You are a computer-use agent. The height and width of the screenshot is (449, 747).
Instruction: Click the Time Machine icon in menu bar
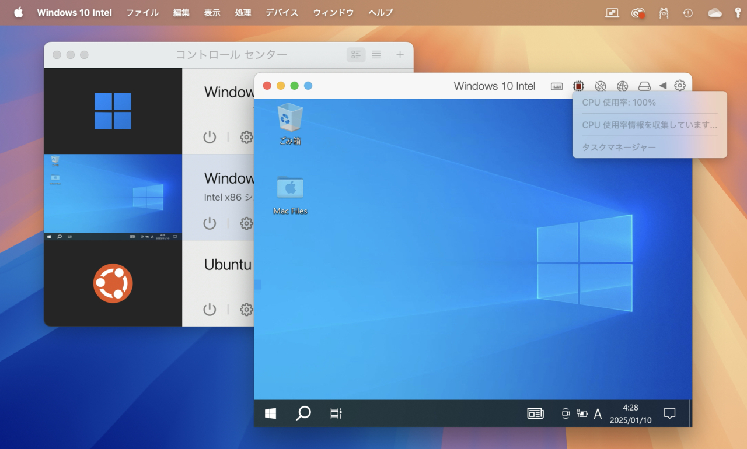pos(688,13)
